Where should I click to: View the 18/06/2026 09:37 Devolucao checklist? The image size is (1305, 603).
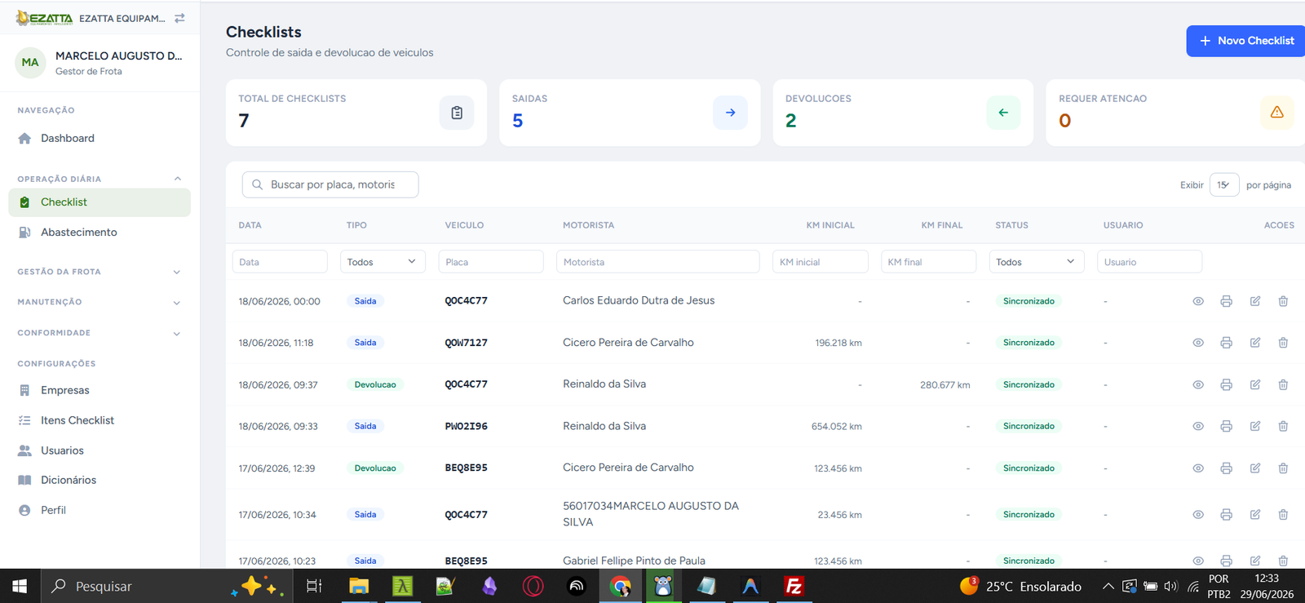1198,384
